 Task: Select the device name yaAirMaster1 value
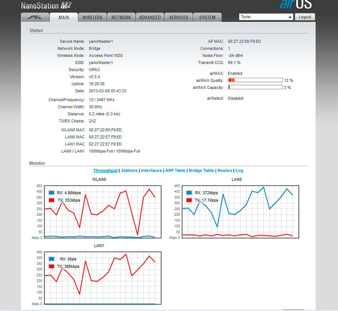tap(101, 41)
